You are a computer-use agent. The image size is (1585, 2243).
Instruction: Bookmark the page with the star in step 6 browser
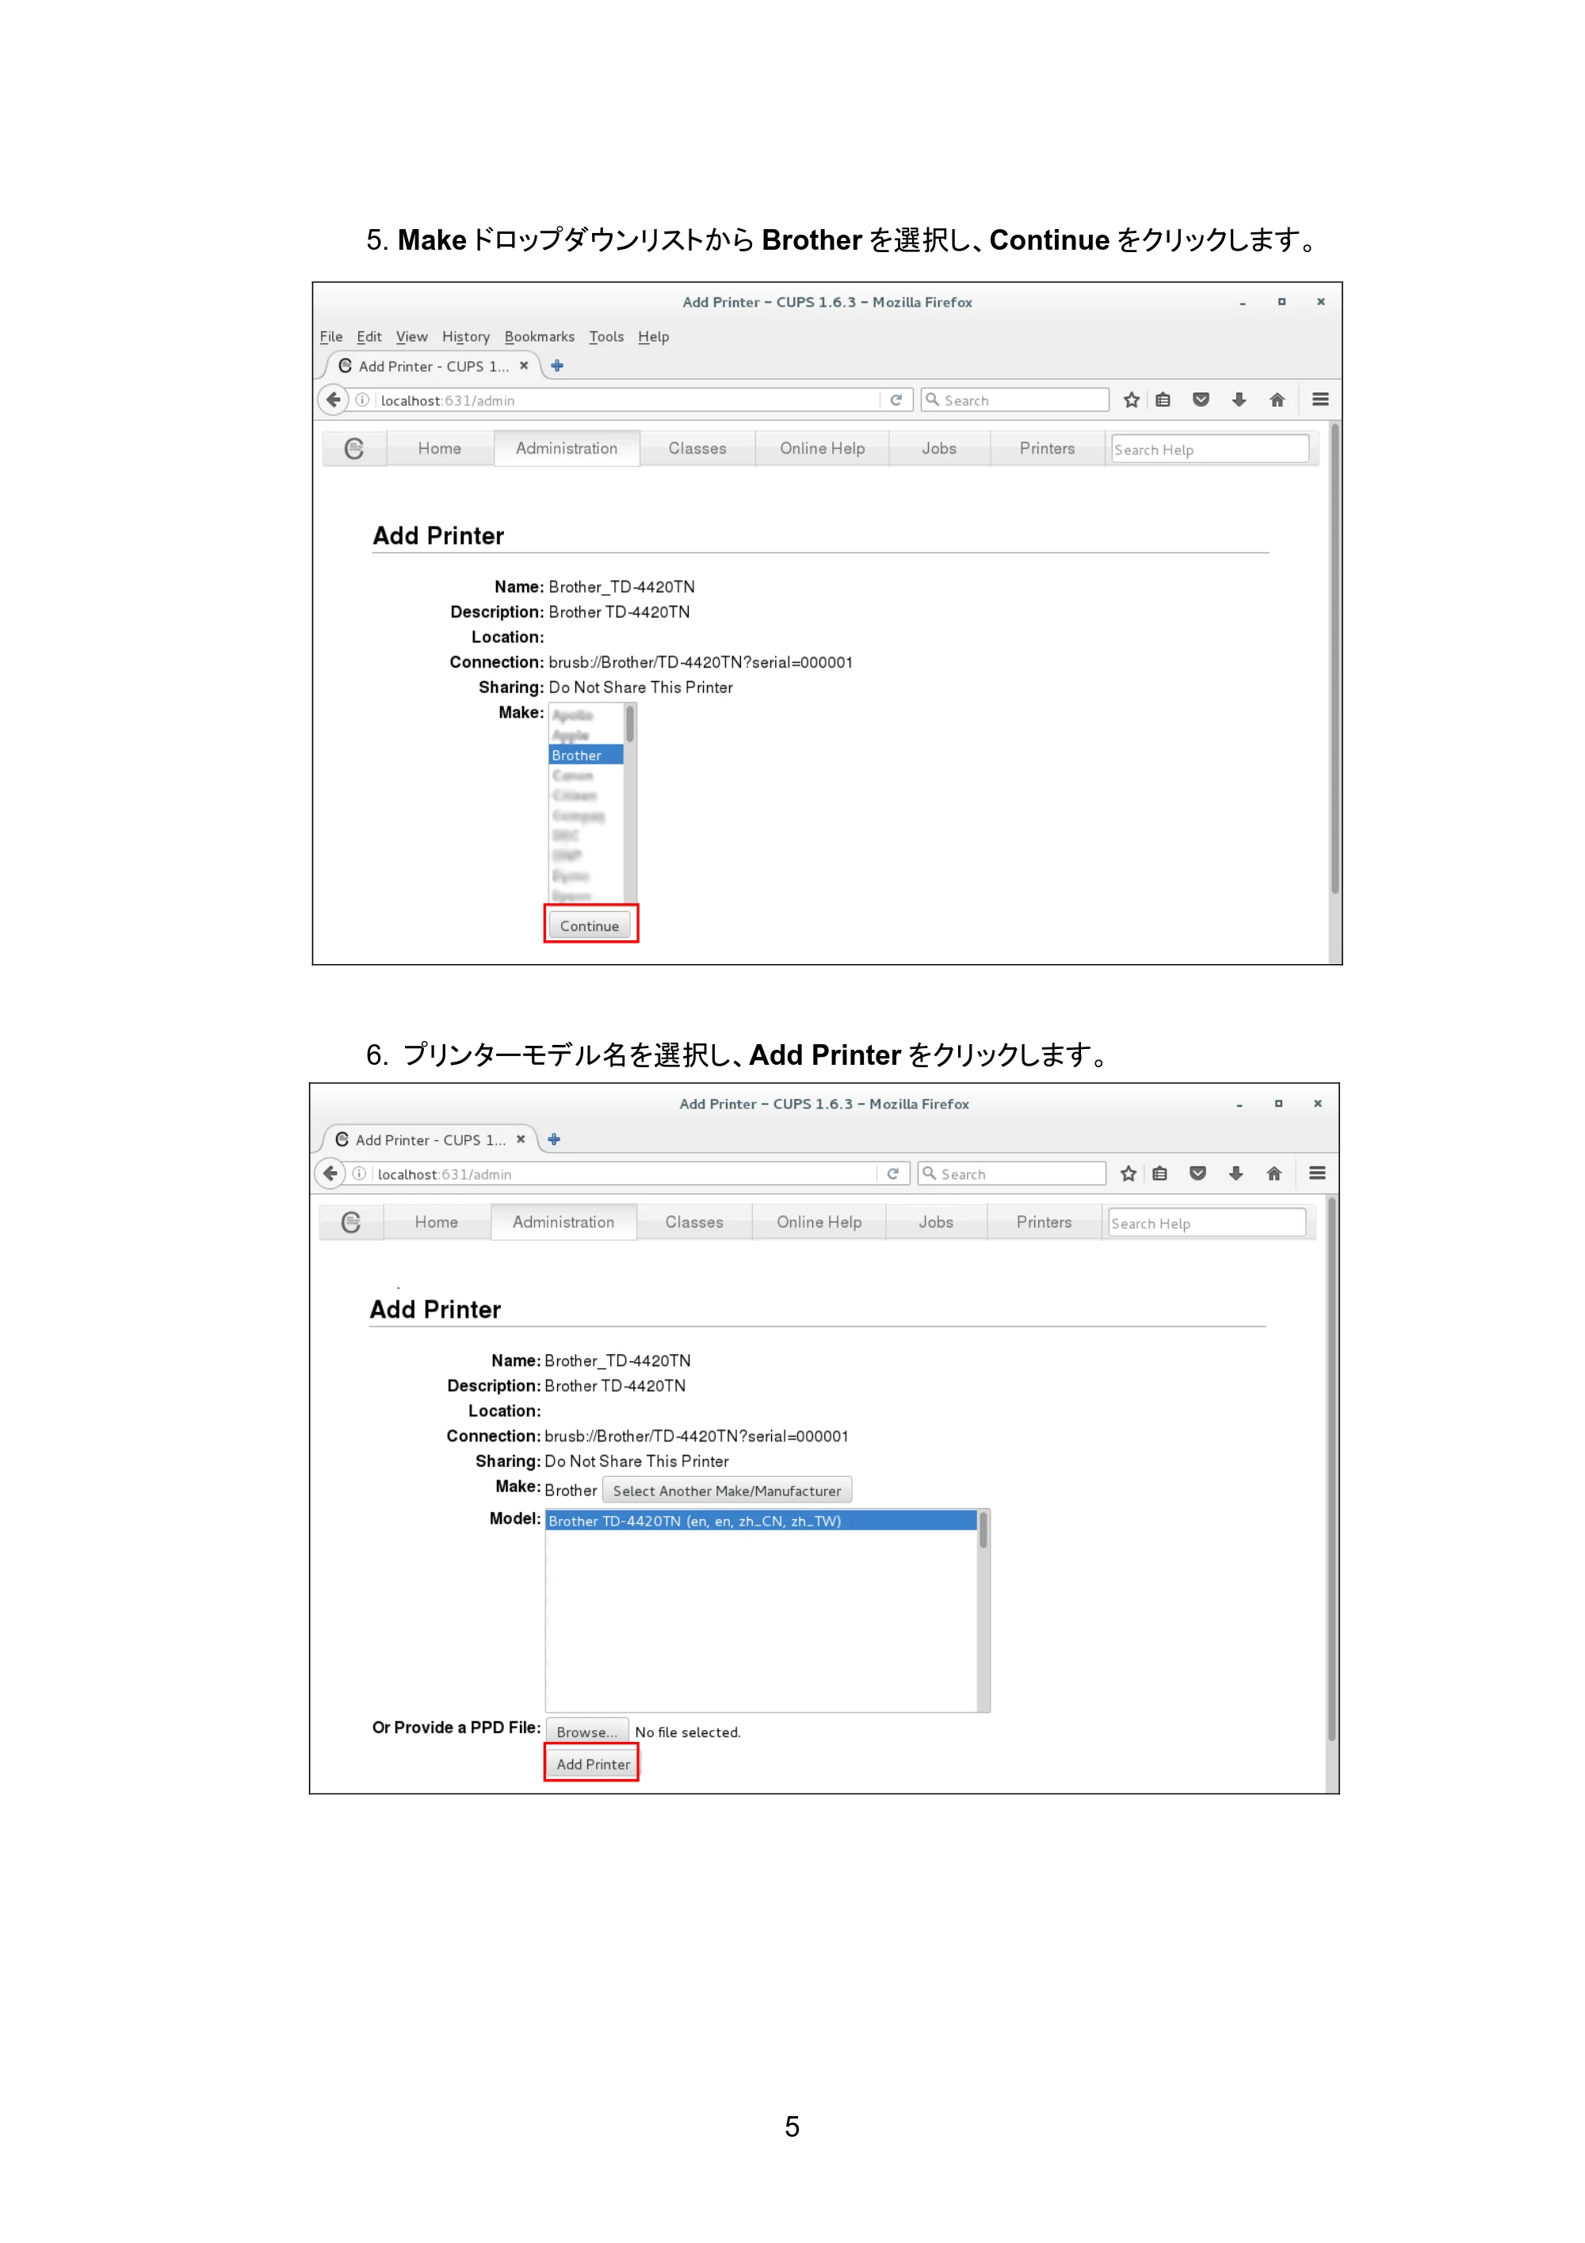point(1128,1173)
